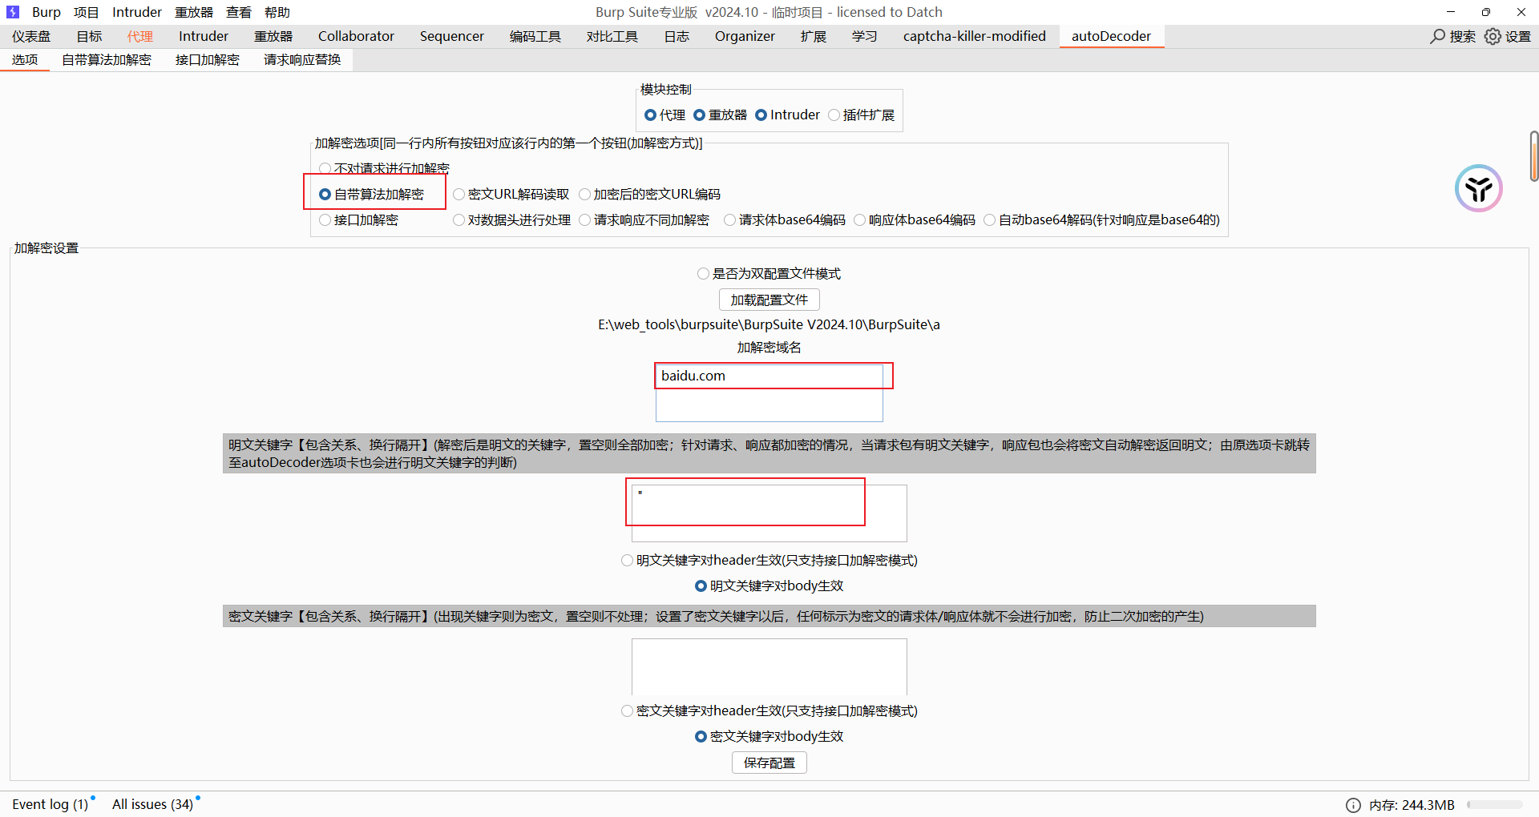Click the 保存配置 button
This screenshot has width=1539, height=817.
769,763
